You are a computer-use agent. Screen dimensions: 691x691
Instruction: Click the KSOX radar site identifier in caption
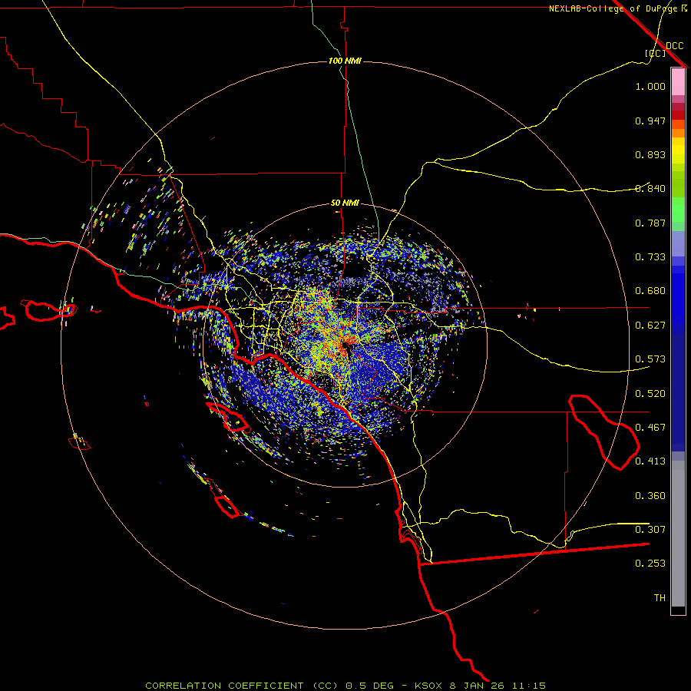[428, 686]
